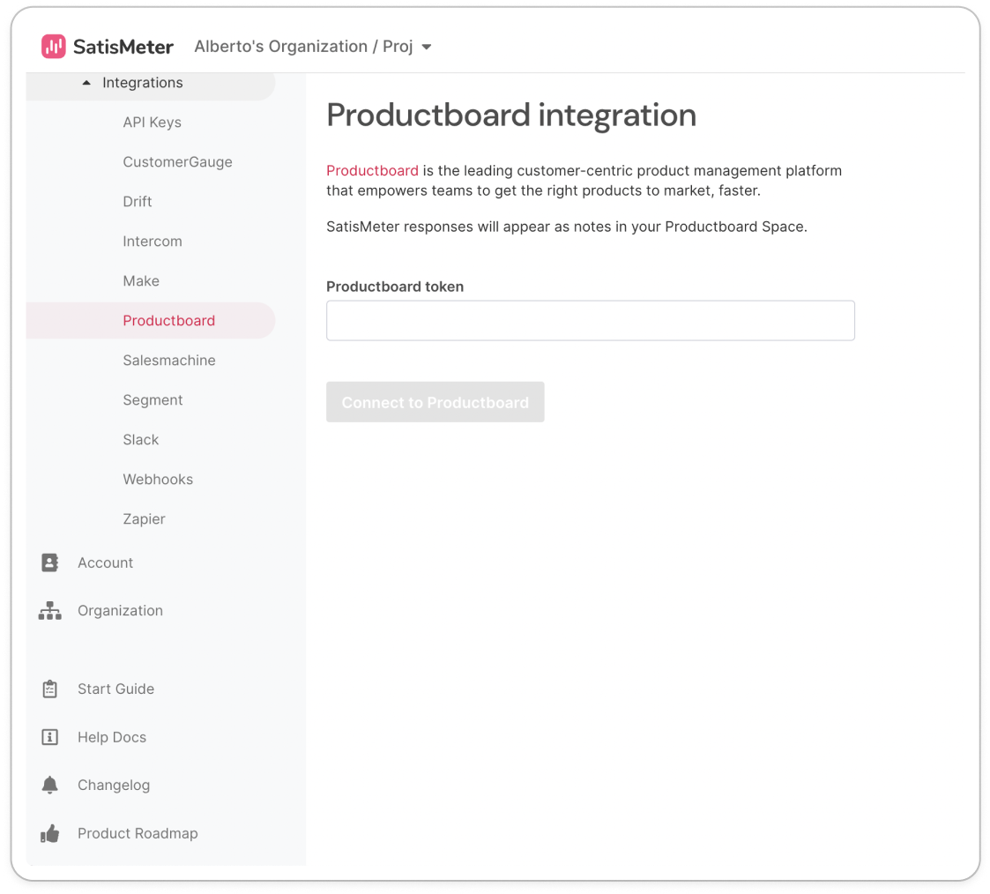Screen dimensions: 990x894
Task: Click the Productboard token label
Action: click(395, 287)
